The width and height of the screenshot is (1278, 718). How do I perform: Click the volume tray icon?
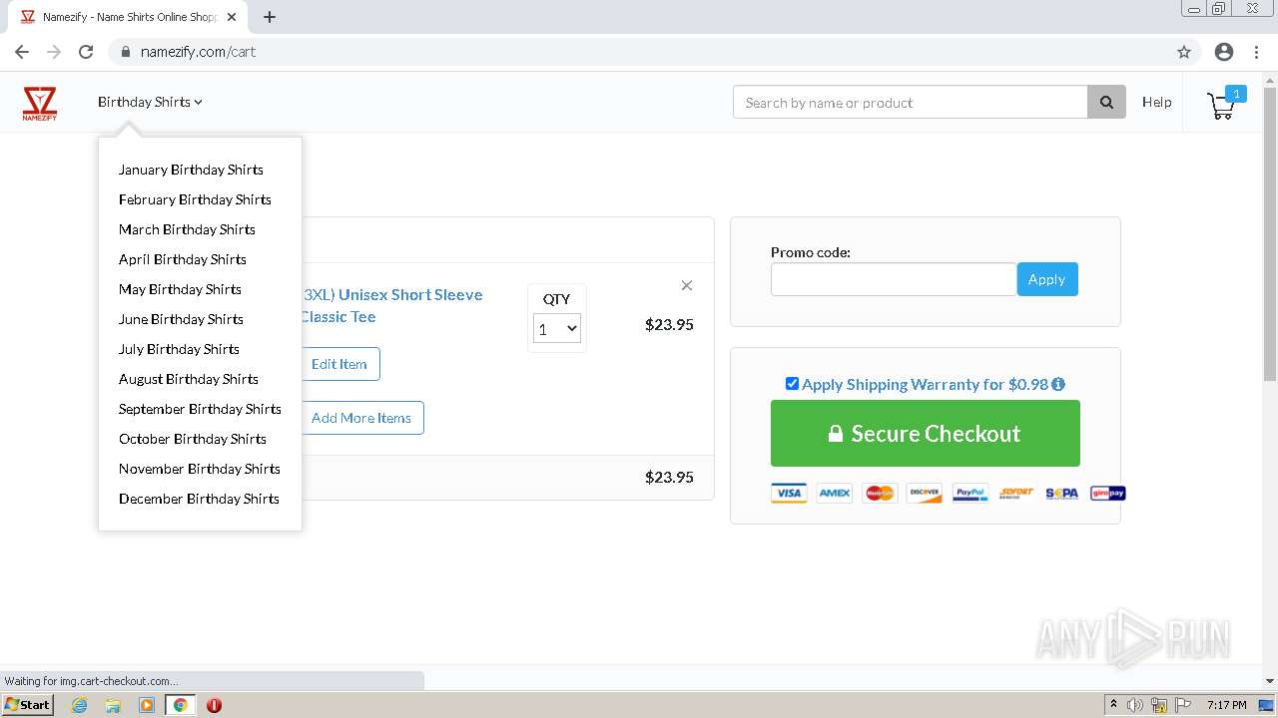click(1135, 705)
